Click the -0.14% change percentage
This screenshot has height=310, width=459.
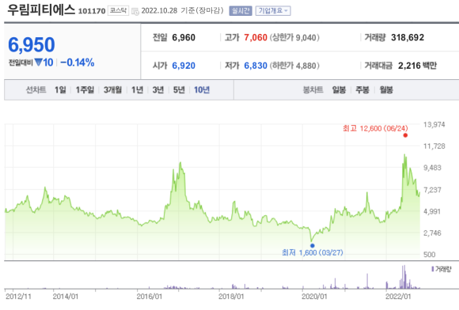[78, 62]
